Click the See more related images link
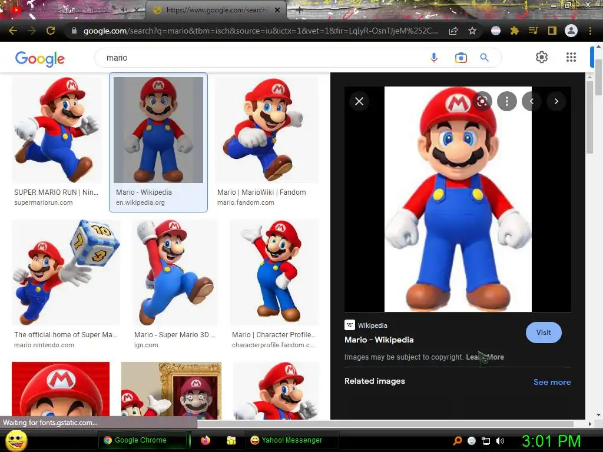This screenshot has width=603, height=452. tap(552, 382)
